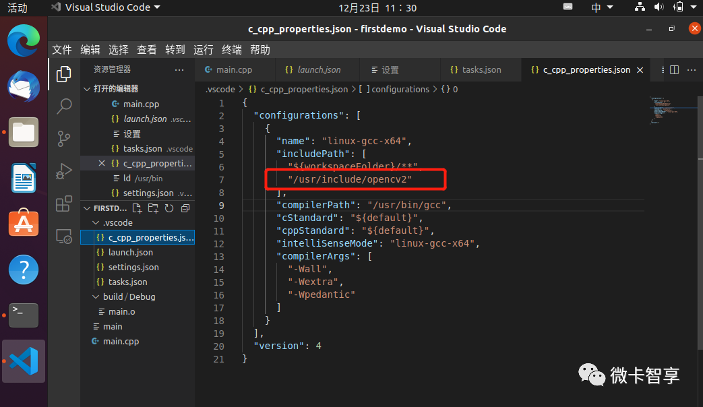Click the on-screen keyboard indicator icon

pyautogui.click(x=568, y=7)
